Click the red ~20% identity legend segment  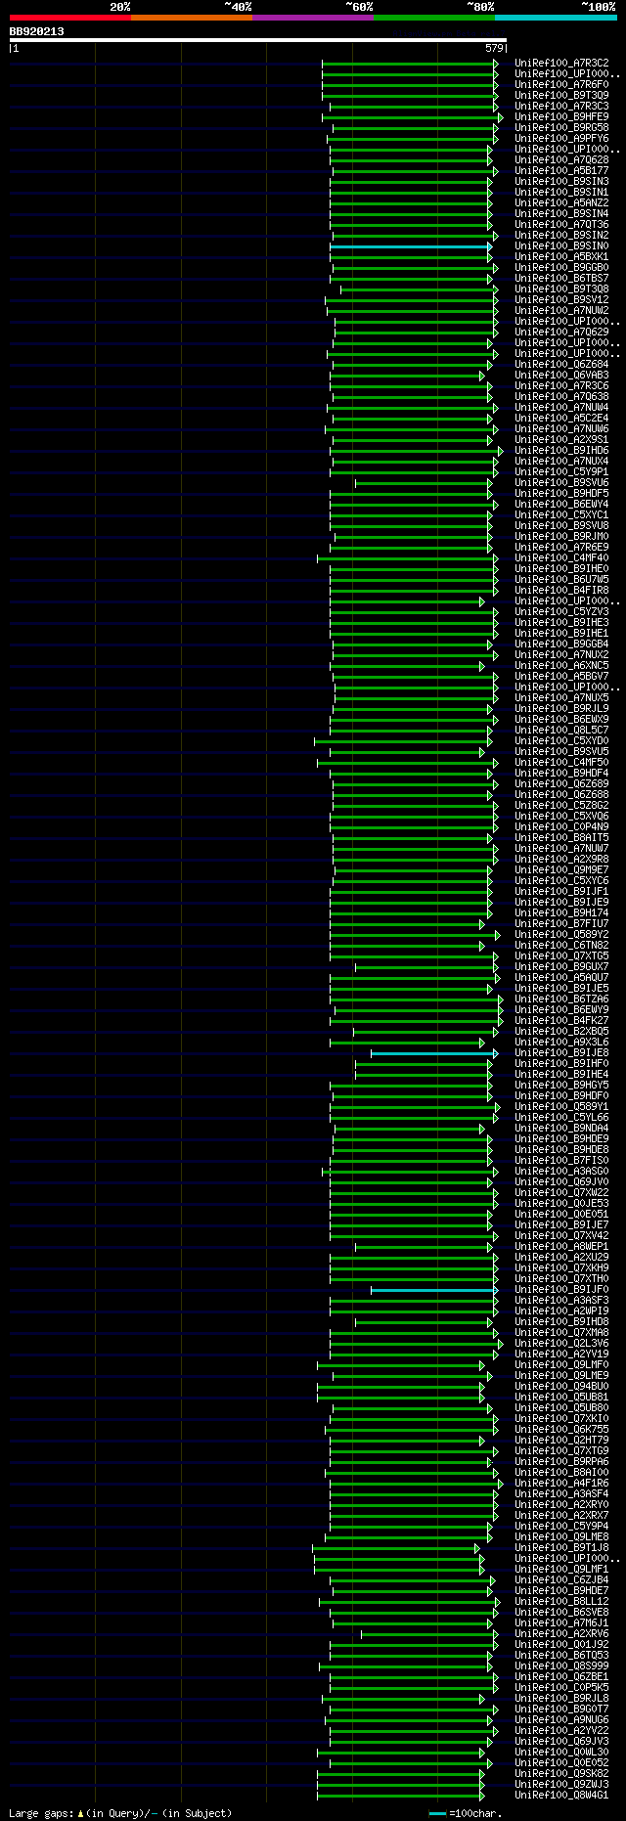pos(69,18)
